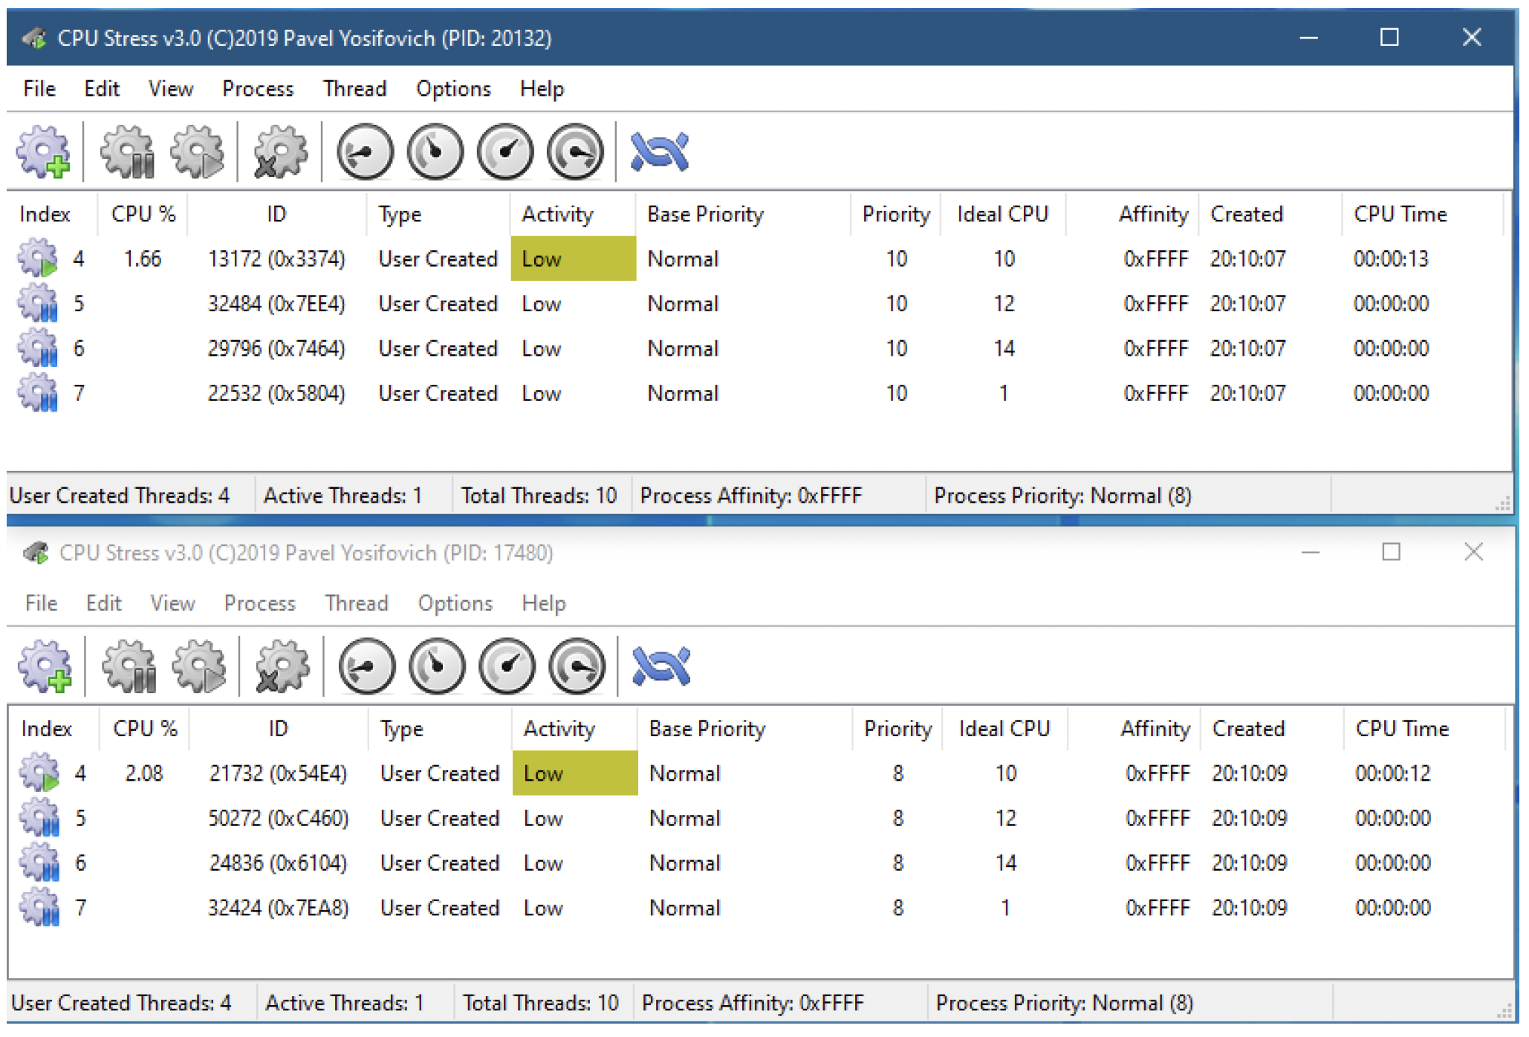This screenshot has width=1529, height=1037.
Task: Click Create Thread icon in bottom window toolbar
Action: [x=45, y=666]
